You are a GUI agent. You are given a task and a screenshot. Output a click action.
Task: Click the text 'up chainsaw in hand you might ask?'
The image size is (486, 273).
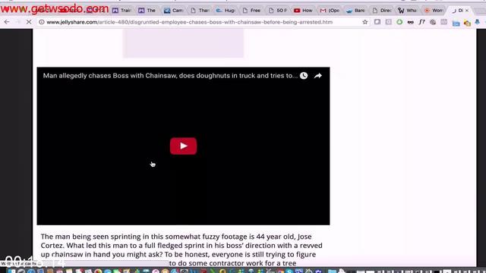102,255
